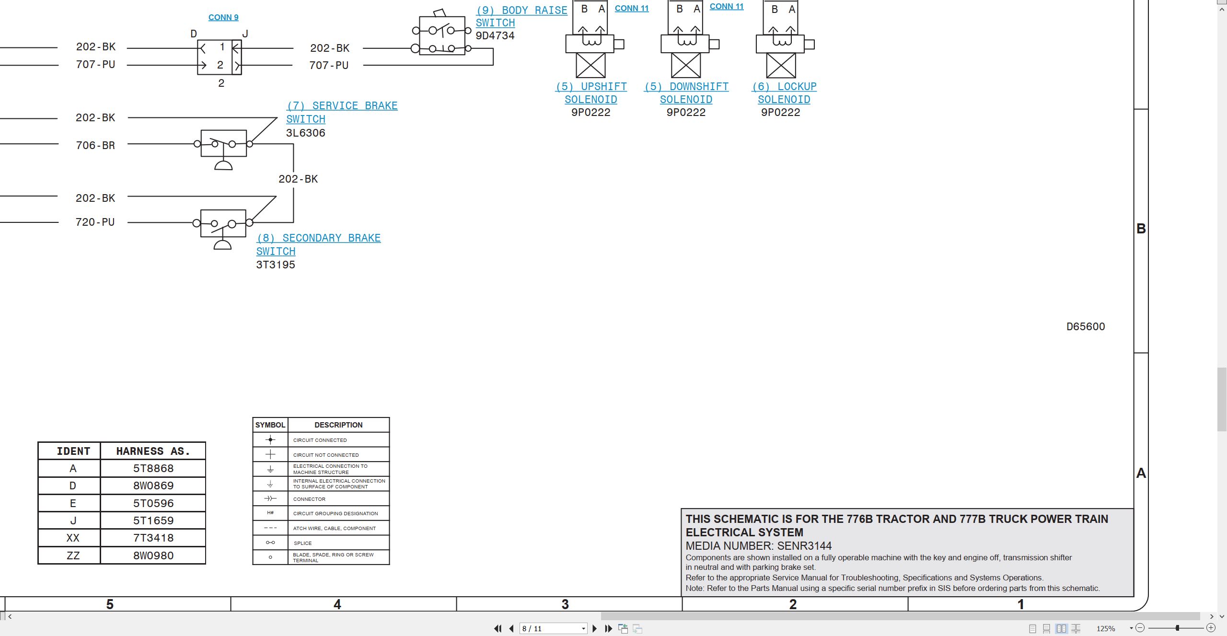Click part number 3T3195
The width and height of the screenshot is (1227, 636).
tap(276, 265)
